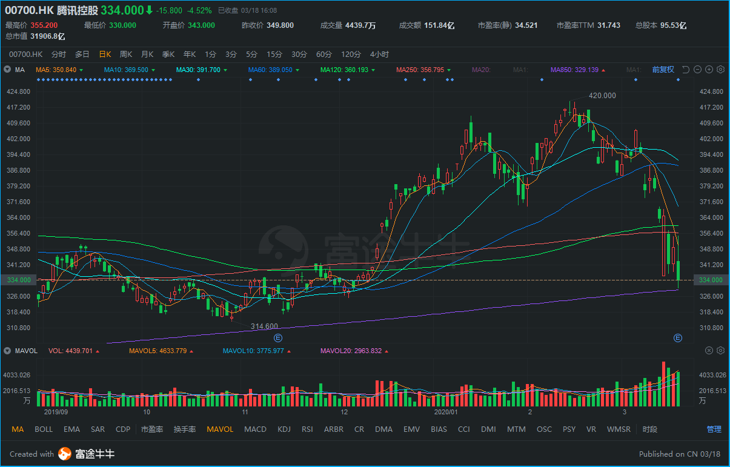
Task: Open the 管理 indicator management link
Action: [x=714, y=429]
